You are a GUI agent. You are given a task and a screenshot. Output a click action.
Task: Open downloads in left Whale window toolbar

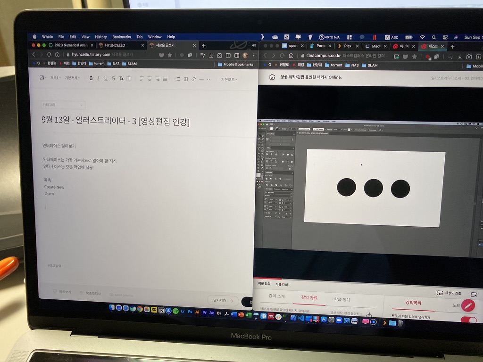click(x=211, y=56)
